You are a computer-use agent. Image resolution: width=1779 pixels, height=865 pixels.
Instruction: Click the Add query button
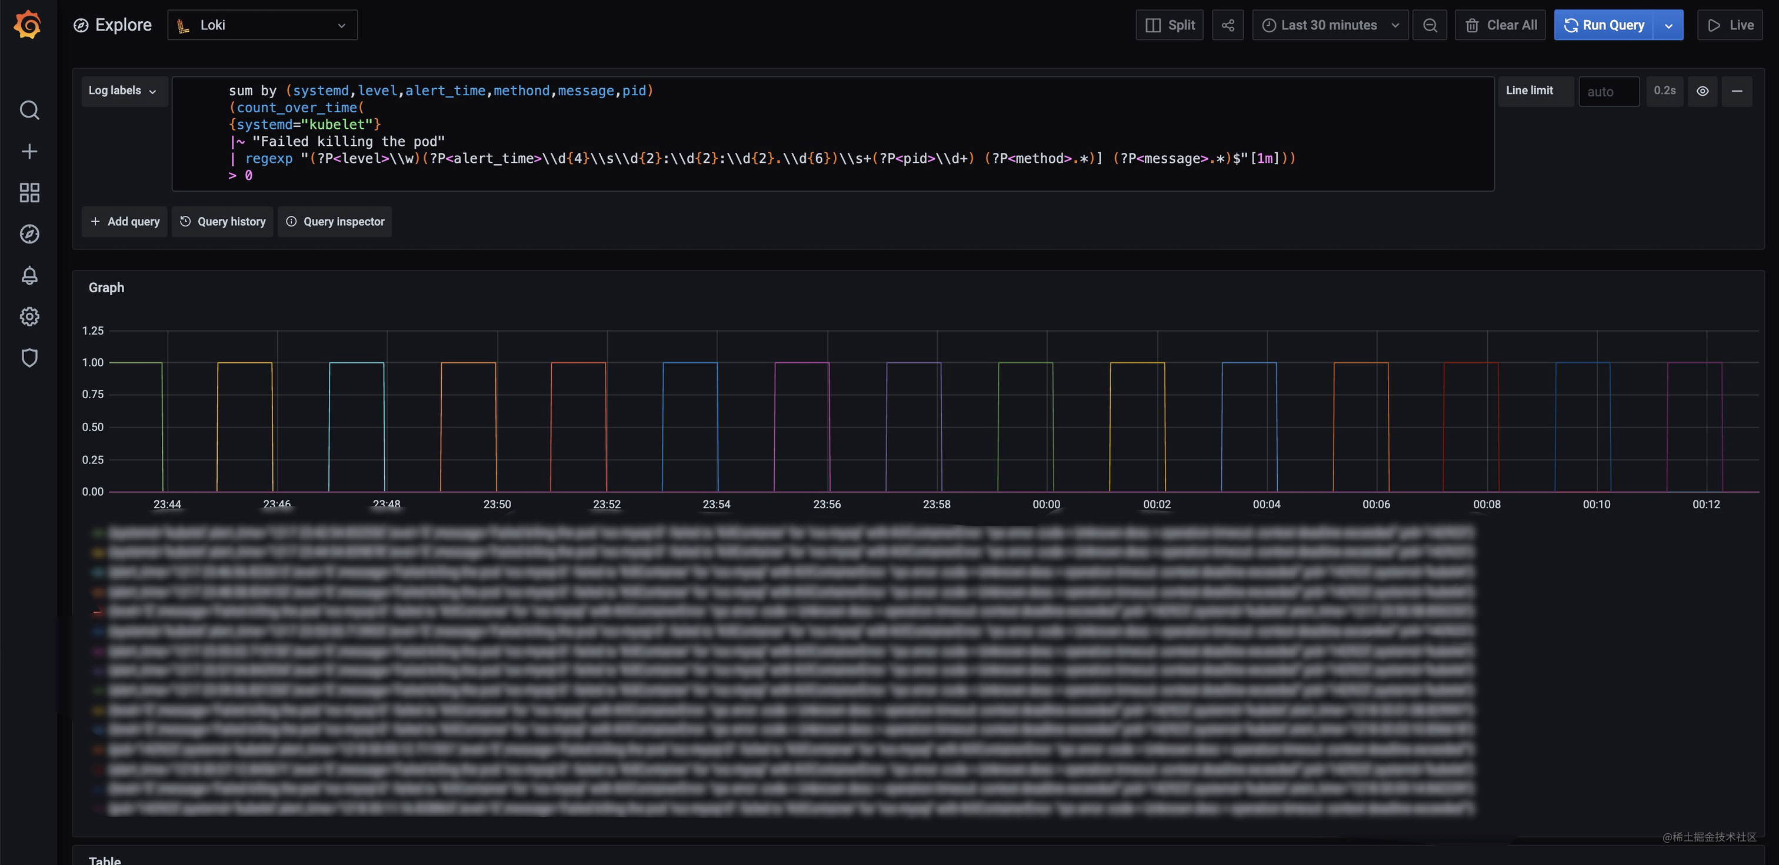click(x=124, y=222)
